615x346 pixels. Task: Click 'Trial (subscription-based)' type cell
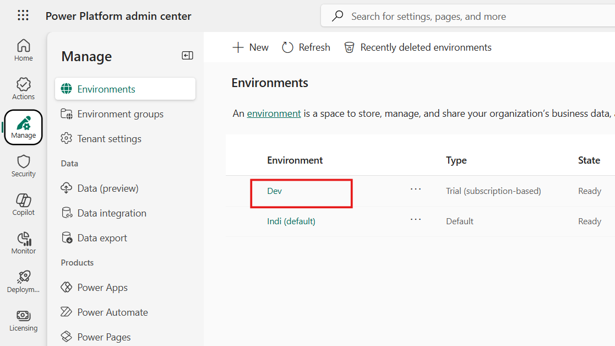(x=493, y=191)
